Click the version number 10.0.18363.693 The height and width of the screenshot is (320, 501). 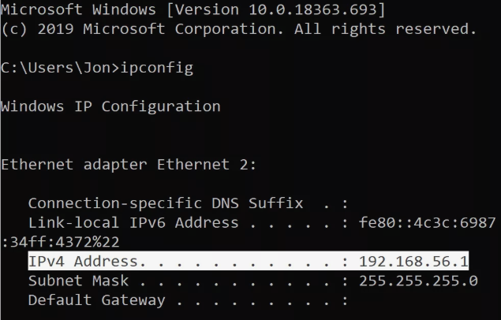(x=312, y=9)
